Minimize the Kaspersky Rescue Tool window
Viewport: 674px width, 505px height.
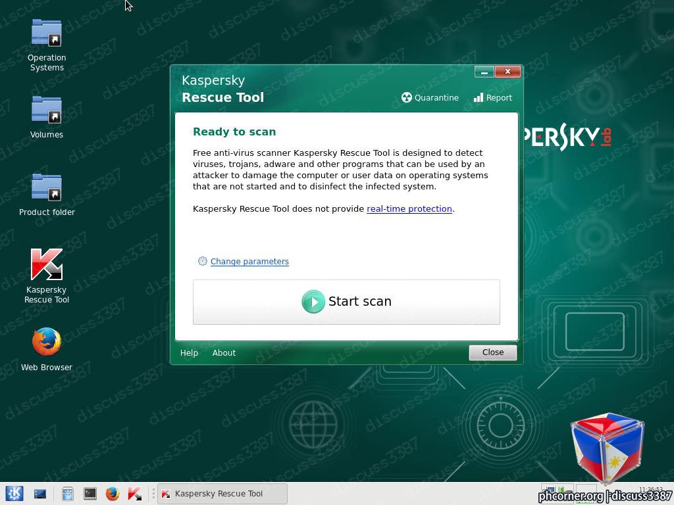(484, 72)
